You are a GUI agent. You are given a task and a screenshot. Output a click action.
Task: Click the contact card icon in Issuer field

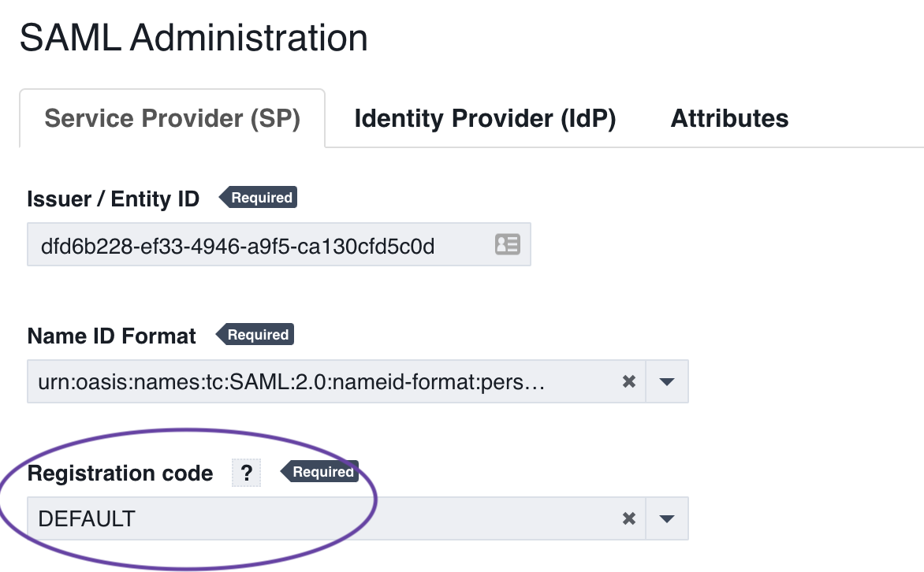click(508, 244)
